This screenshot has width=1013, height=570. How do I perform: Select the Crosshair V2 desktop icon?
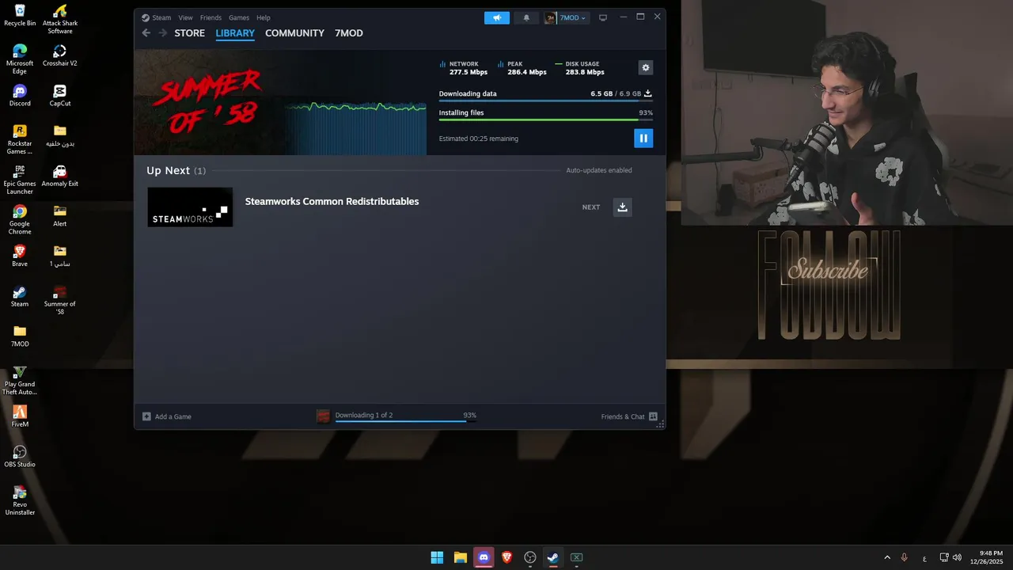[x=60, y=55]
